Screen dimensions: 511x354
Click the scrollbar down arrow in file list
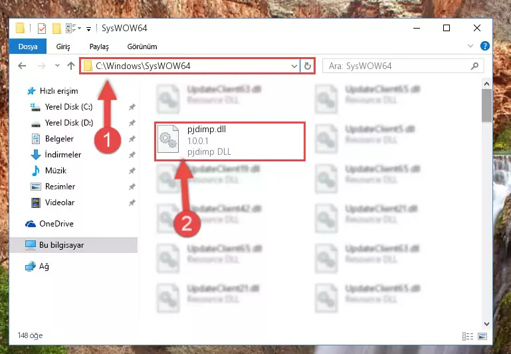click(x=486, y=323)
